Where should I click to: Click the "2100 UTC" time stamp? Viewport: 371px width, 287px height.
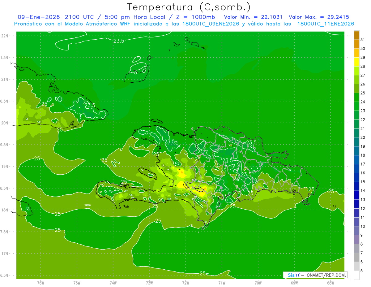[79, 17]
